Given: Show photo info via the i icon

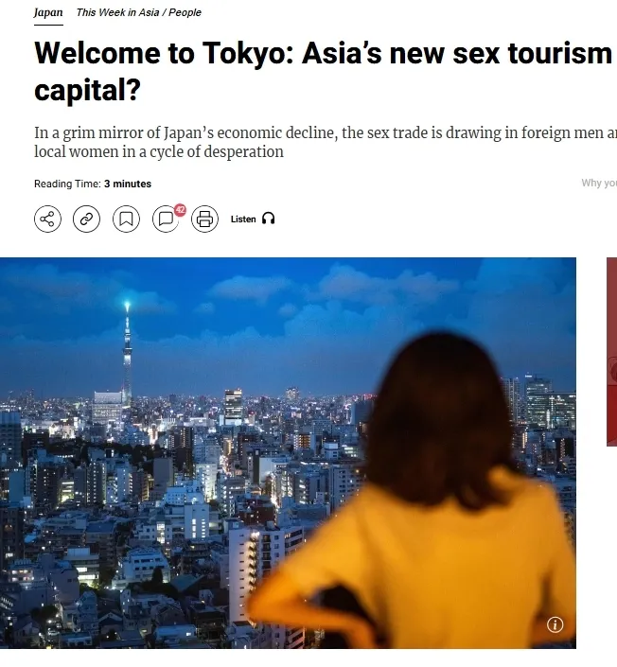Looking at the screenshot, I should point(555,624).
